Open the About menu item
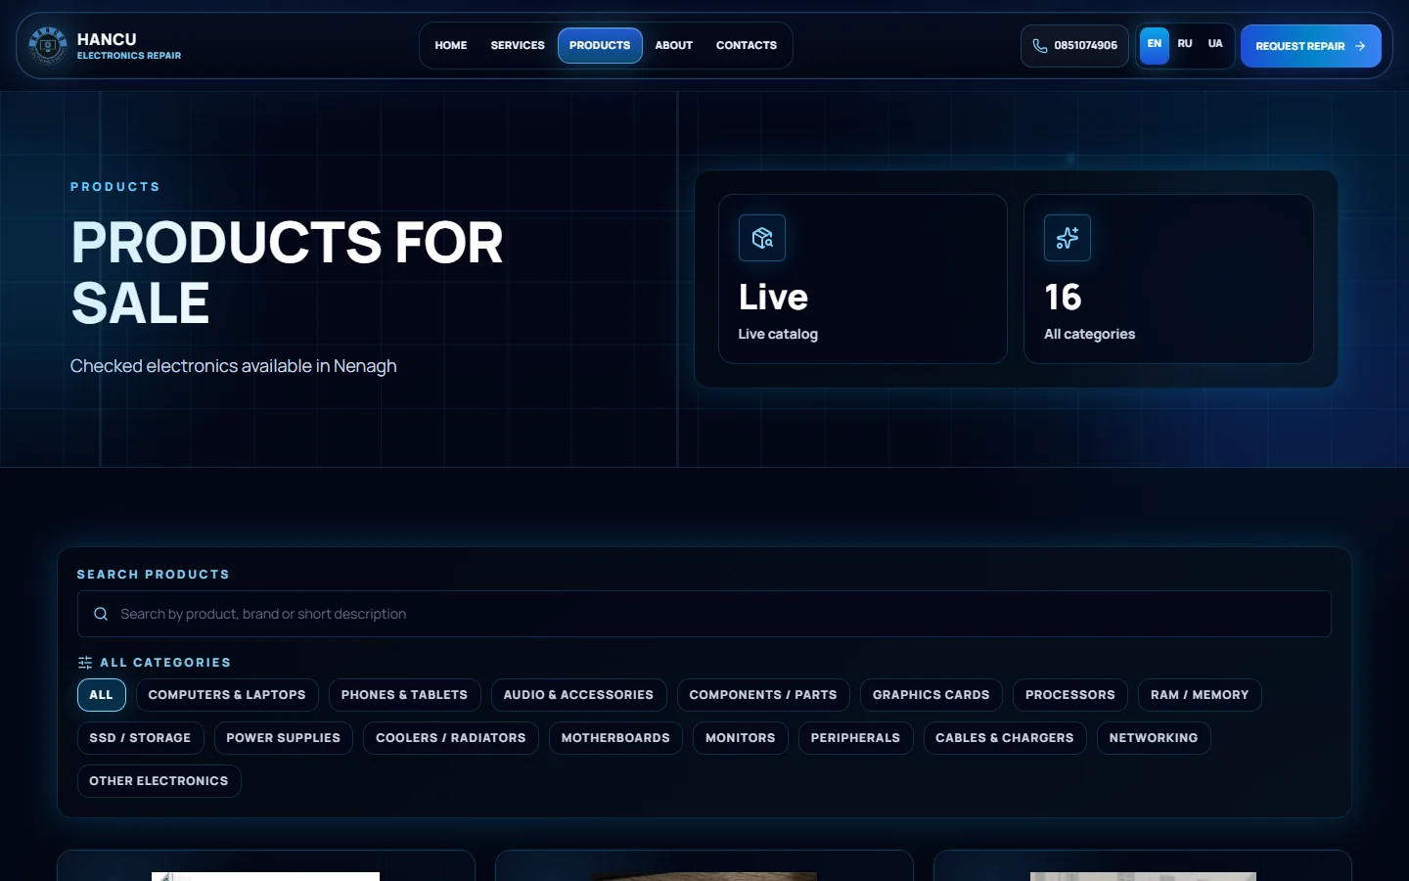The image size is (1409, 881). pyautogui.click(x=673, y=45)
